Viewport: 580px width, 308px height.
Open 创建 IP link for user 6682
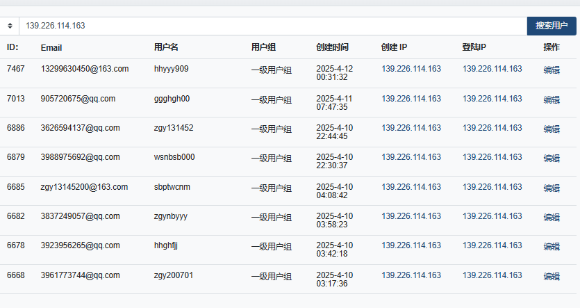tap(411, 216)
